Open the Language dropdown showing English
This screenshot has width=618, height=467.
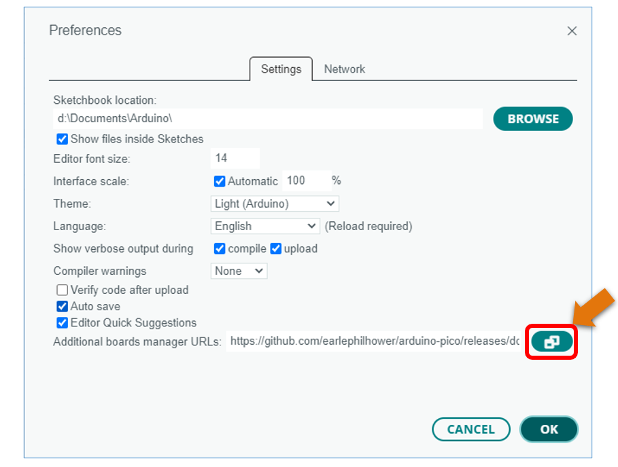pyautogui.click(x=265, y=226)
